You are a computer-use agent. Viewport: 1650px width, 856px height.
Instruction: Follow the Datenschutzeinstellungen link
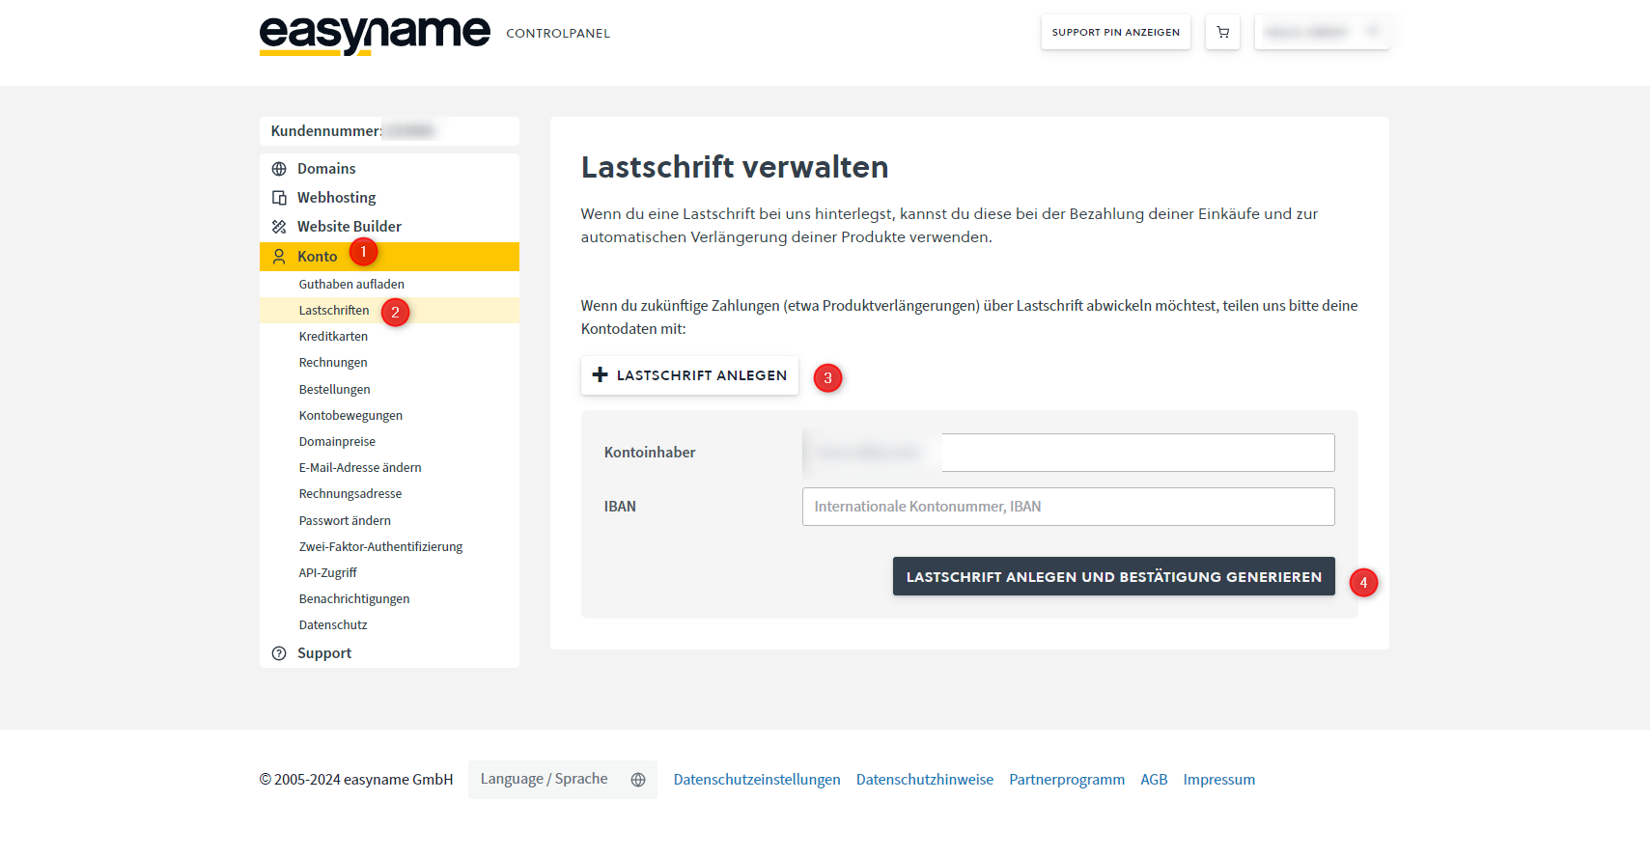click(757, 780)
